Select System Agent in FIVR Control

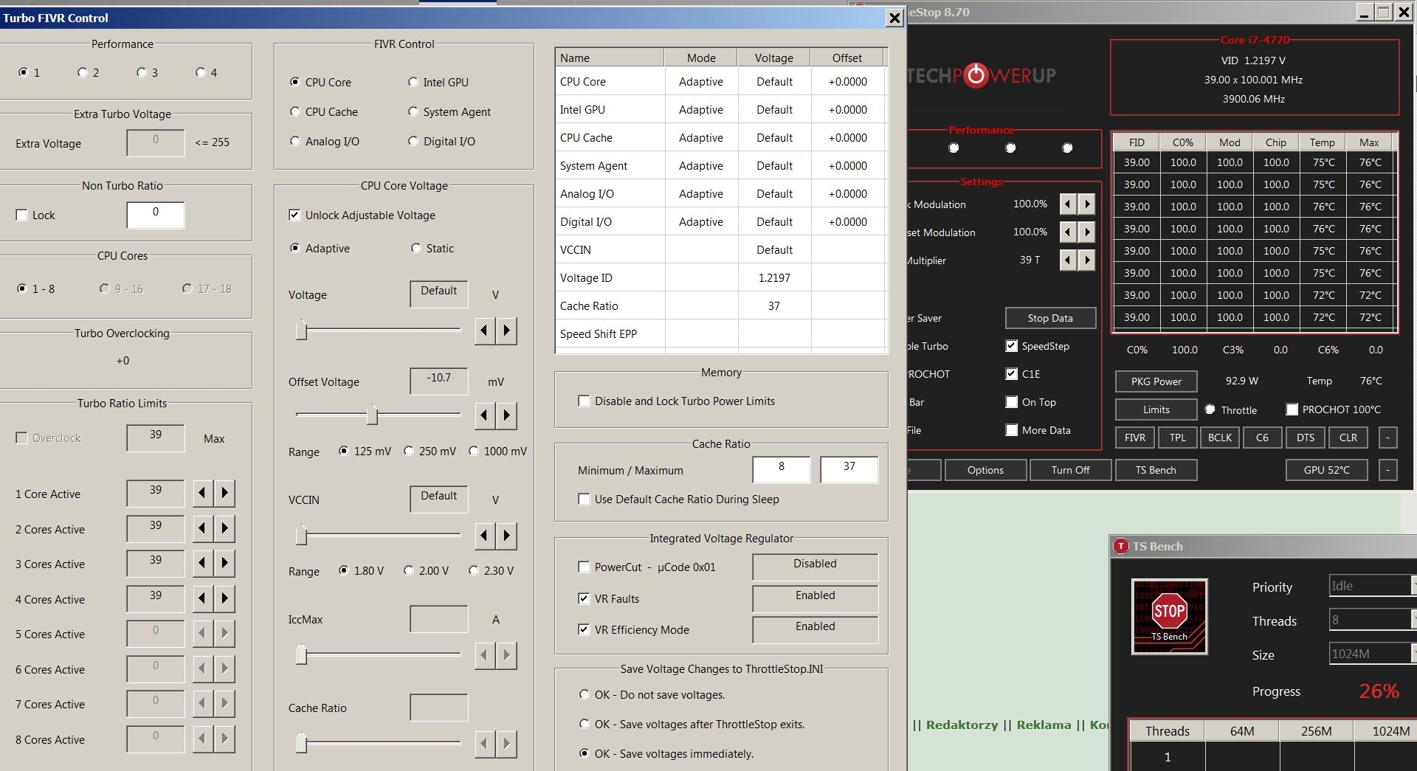(x=413, y=112)
